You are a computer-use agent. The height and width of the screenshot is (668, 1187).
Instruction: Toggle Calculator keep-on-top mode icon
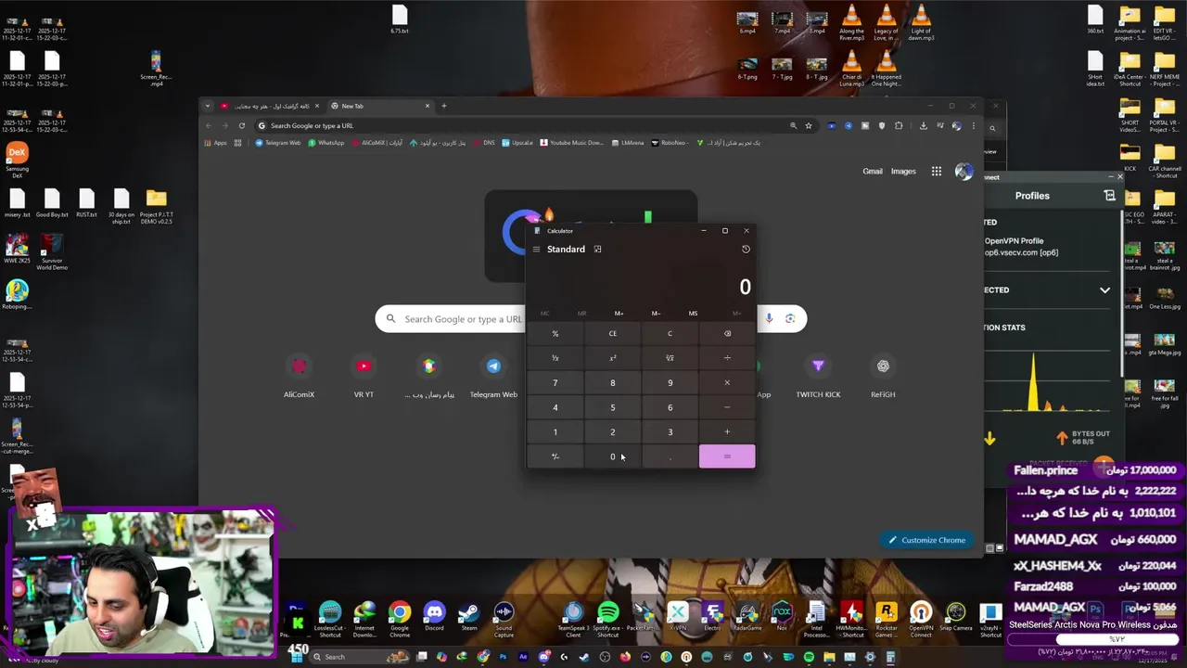tap(597, 250)
